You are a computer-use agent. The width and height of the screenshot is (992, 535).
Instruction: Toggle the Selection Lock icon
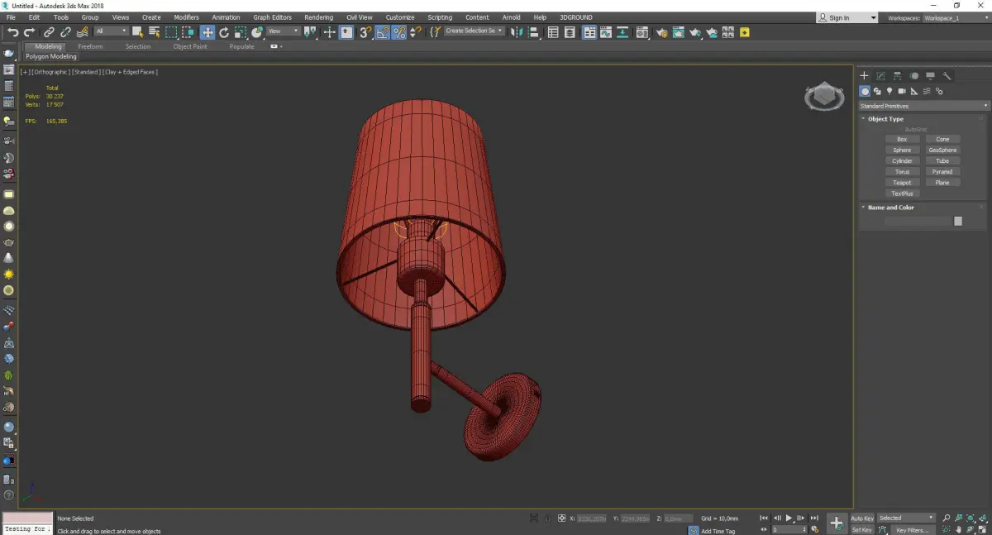[546, 518]
